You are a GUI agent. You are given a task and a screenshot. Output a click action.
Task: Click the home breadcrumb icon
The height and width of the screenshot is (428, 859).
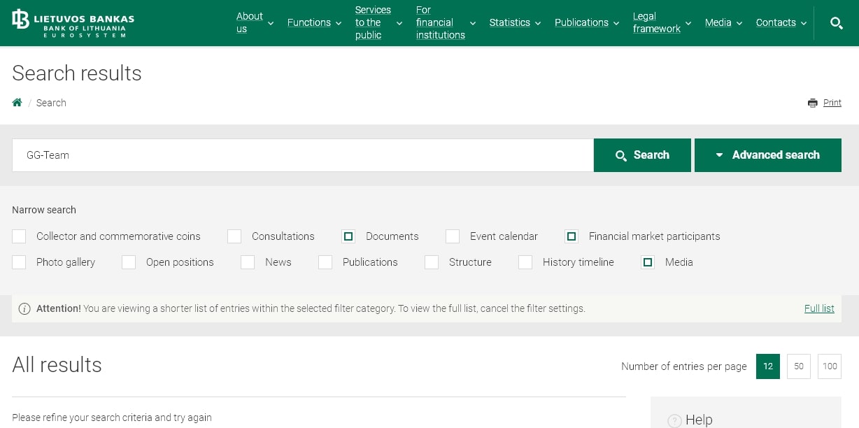click(x=17, y=103)
